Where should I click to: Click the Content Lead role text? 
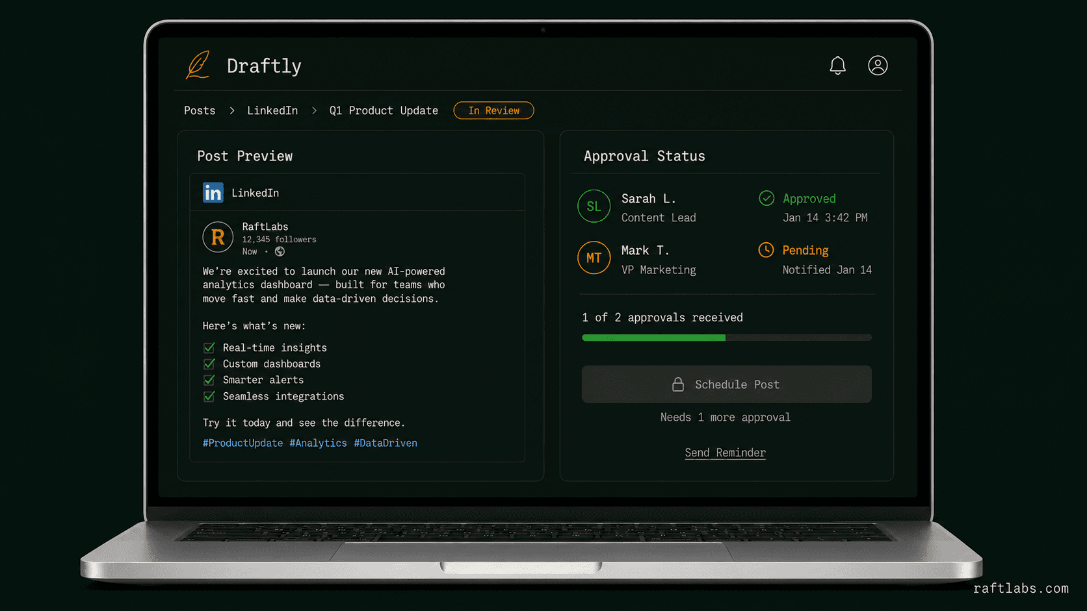point(659,218)
